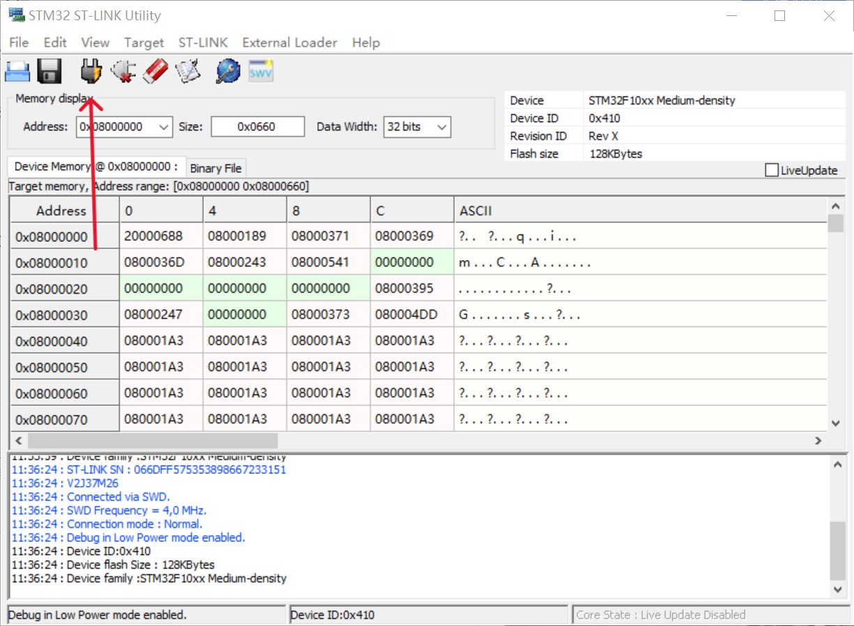Click the memory table vertical scrollbar up arrow
Image resolution: width=854 pixels, height=626 pixels.
click(x=836, y=206)
